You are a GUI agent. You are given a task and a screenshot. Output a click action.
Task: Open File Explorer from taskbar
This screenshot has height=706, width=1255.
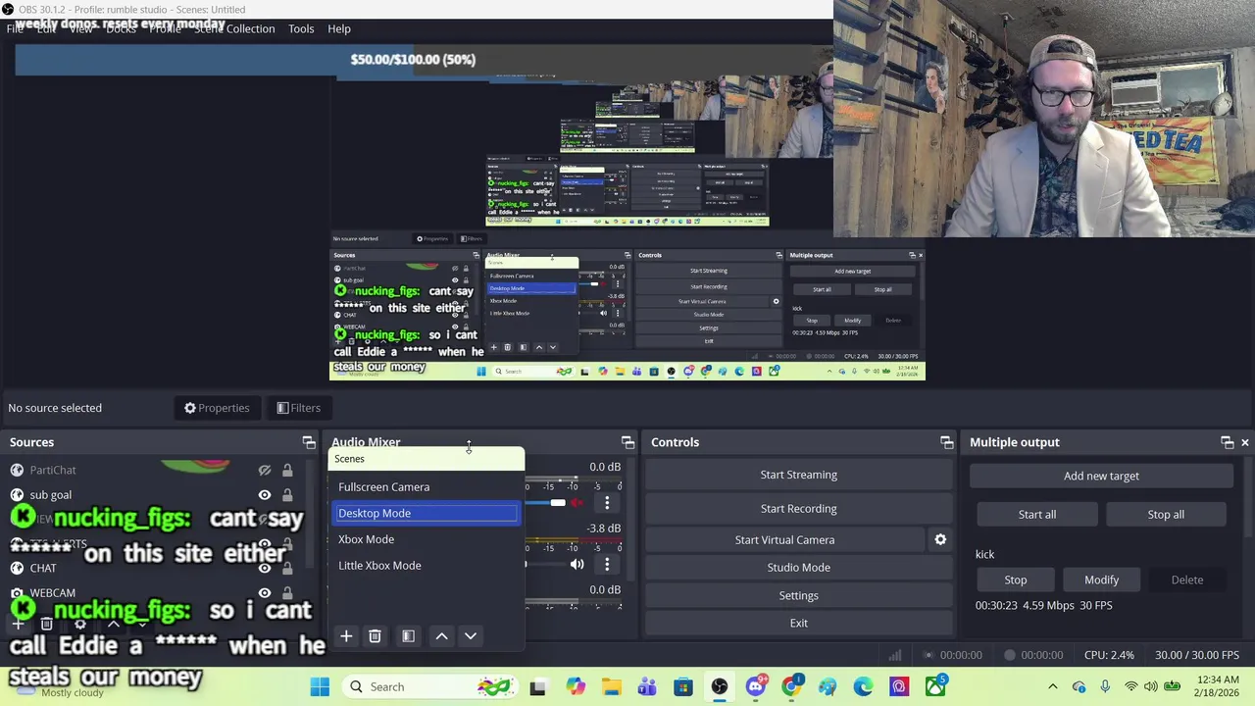click(x=611, y=686)
